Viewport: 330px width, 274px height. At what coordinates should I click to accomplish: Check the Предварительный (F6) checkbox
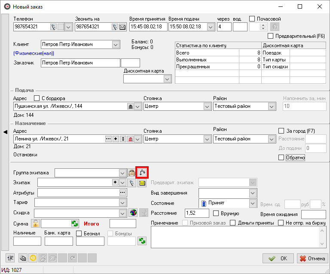point(270,36)
